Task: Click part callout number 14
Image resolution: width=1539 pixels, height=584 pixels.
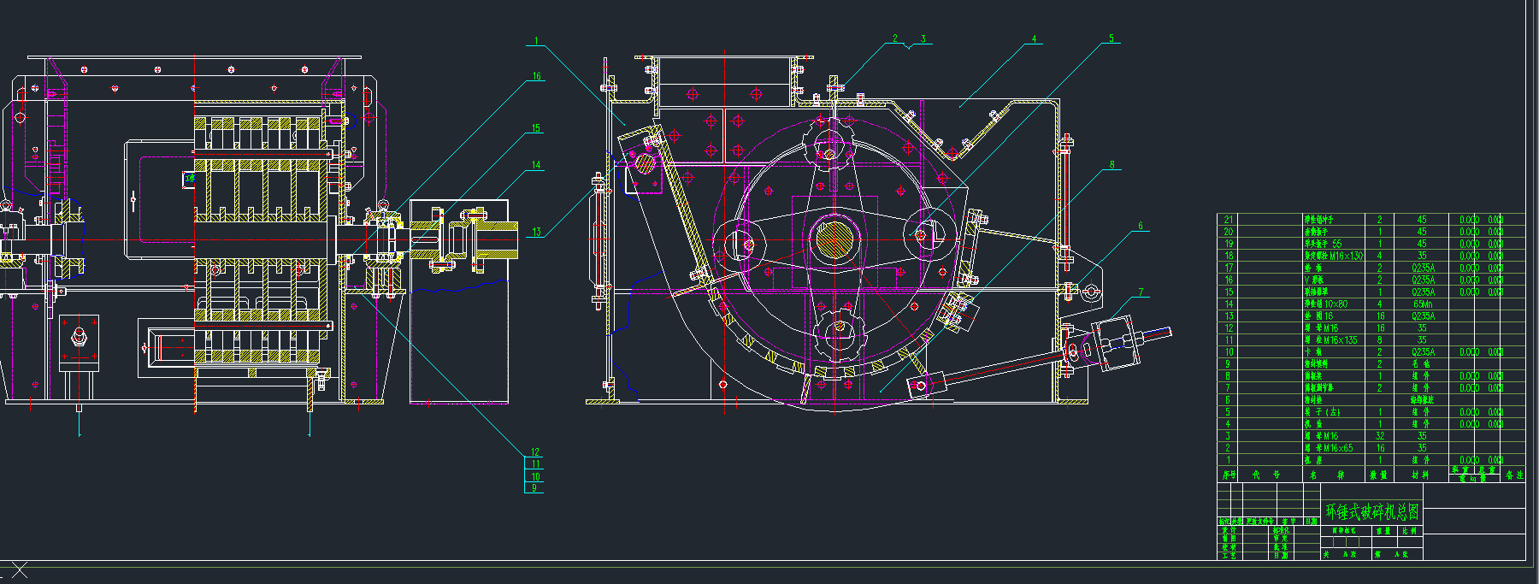Action: pos(536,166)
